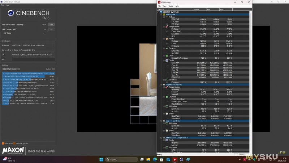Click the AMD Ryzen 5 processor icon
Screen dimensions: 289x163
[x=164, y=14]
